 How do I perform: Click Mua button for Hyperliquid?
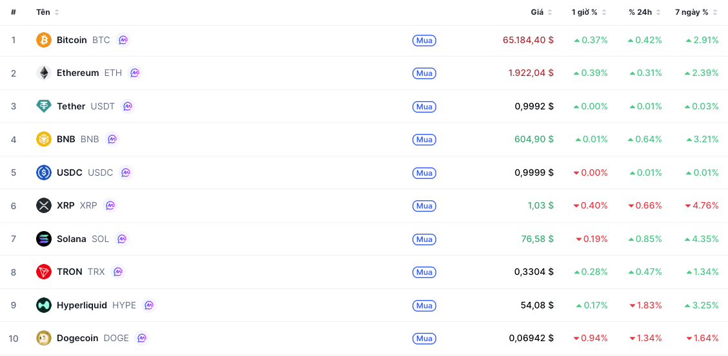coord(425,305)
